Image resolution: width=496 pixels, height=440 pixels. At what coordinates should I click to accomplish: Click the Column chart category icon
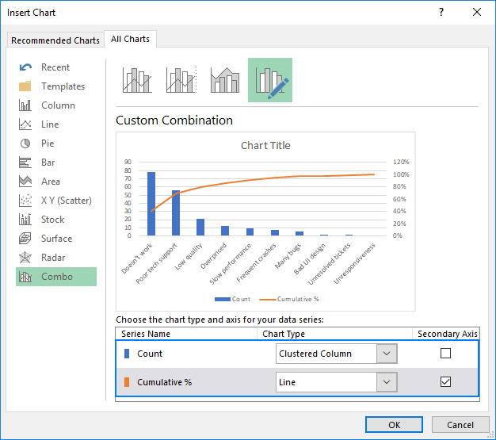[x=25, y=105]
